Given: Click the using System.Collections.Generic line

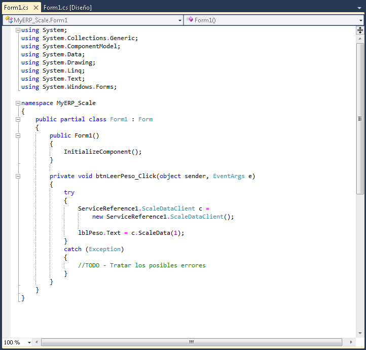Looking at the screenshot, I should click(80, 38).
